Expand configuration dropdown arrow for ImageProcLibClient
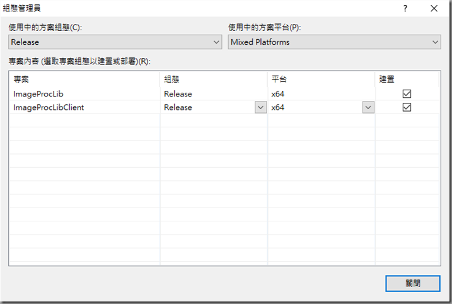This screenshot has width=452, height=304. (260, 108)
